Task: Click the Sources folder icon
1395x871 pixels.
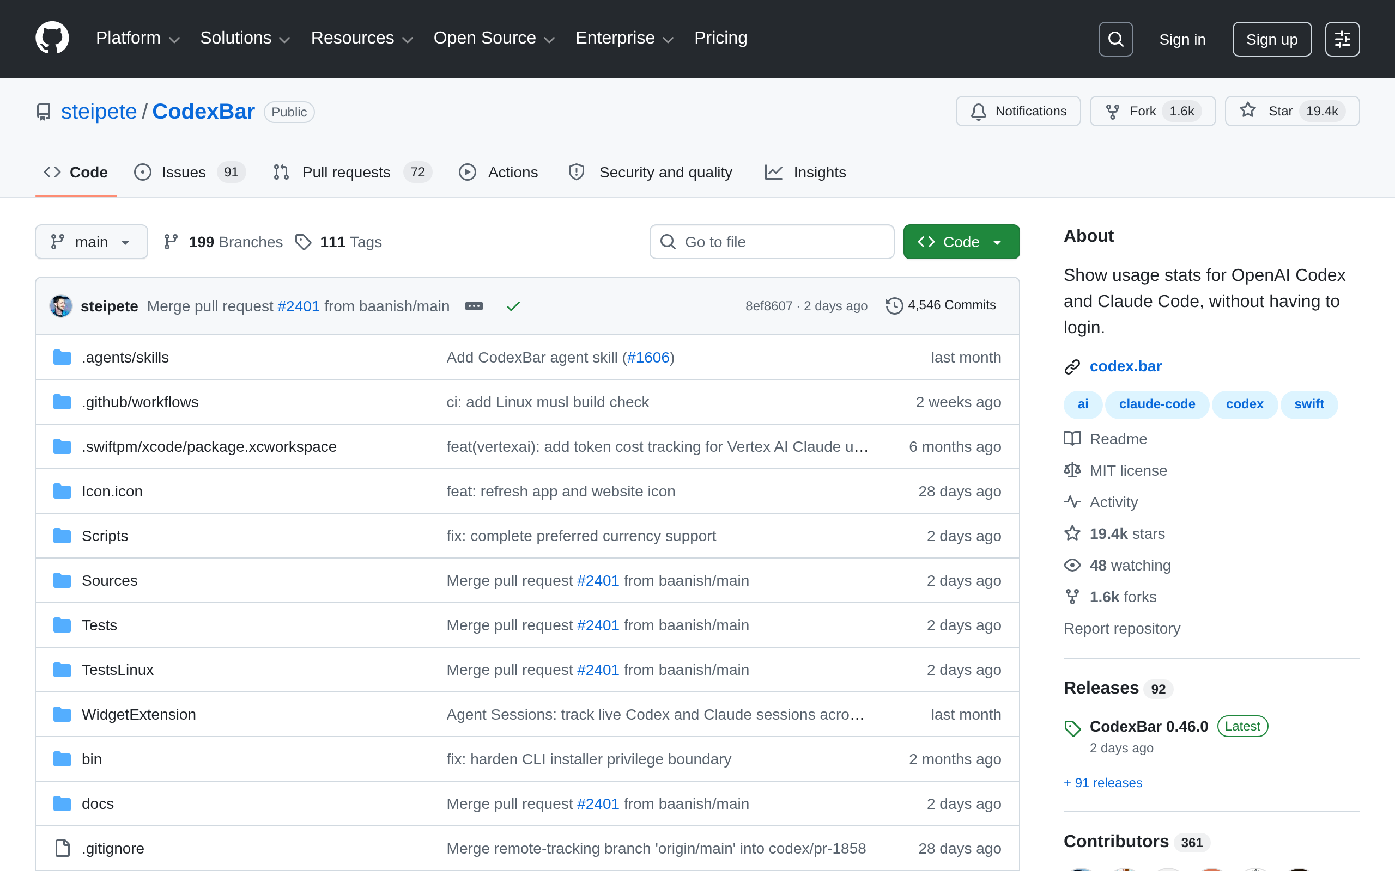Action: (x=62, y=581)
